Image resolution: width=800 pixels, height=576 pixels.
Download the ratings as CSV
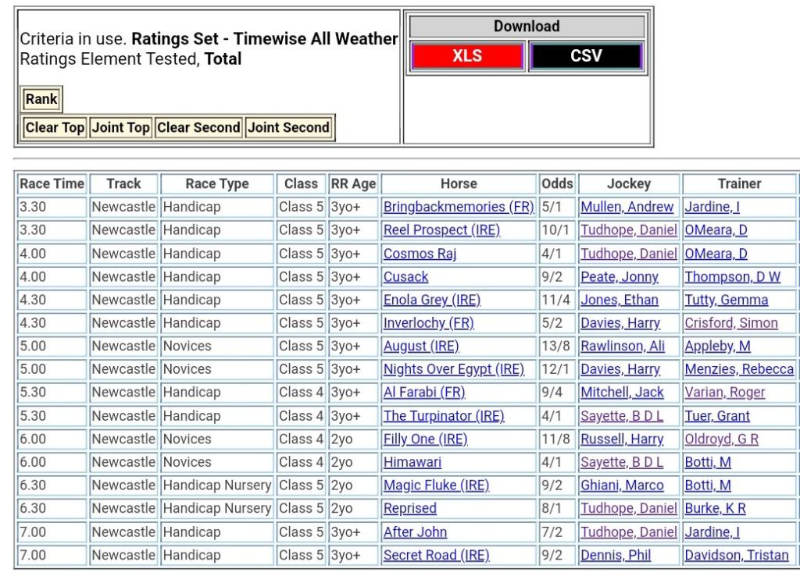click(x=586, y=56)
